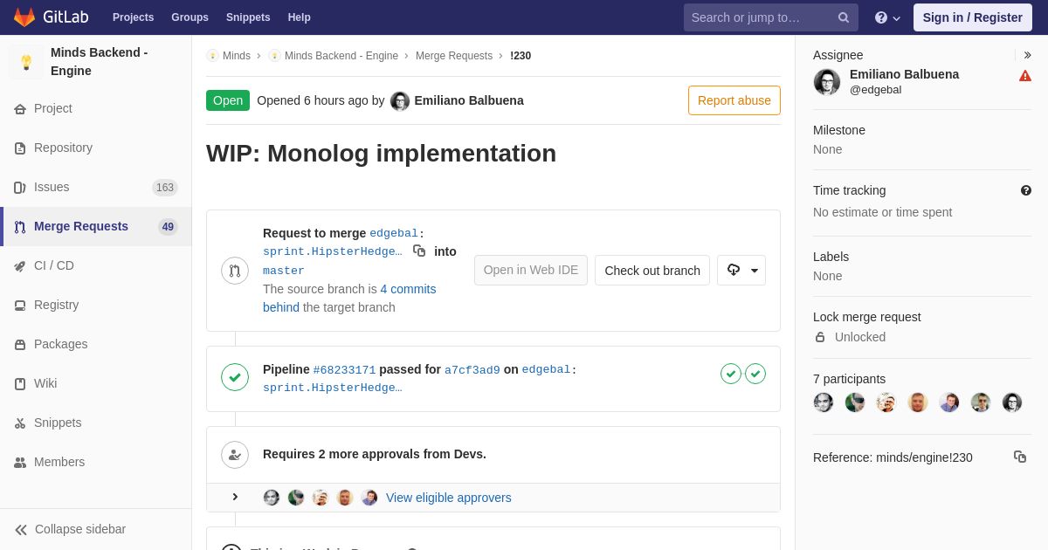The image size is (1048, 550).
Task: Click Minds breadcrumb link
Action: coord(237,56)
